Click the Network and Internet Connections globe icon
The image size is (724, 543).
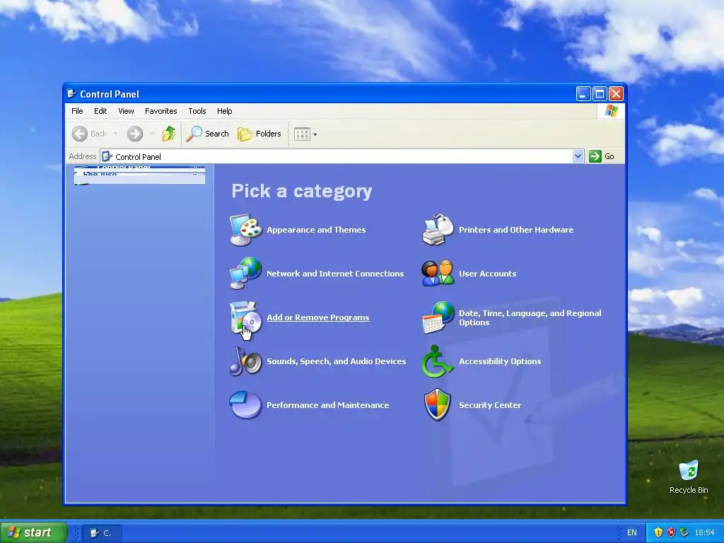(246, 274)
